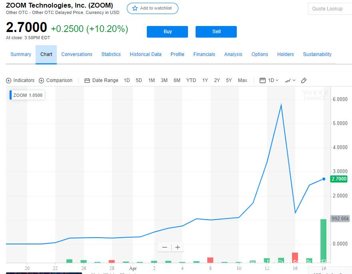Click the green 2.7000 price label
The width and height of the screenshot is (352, 274).
coord(339,179)
